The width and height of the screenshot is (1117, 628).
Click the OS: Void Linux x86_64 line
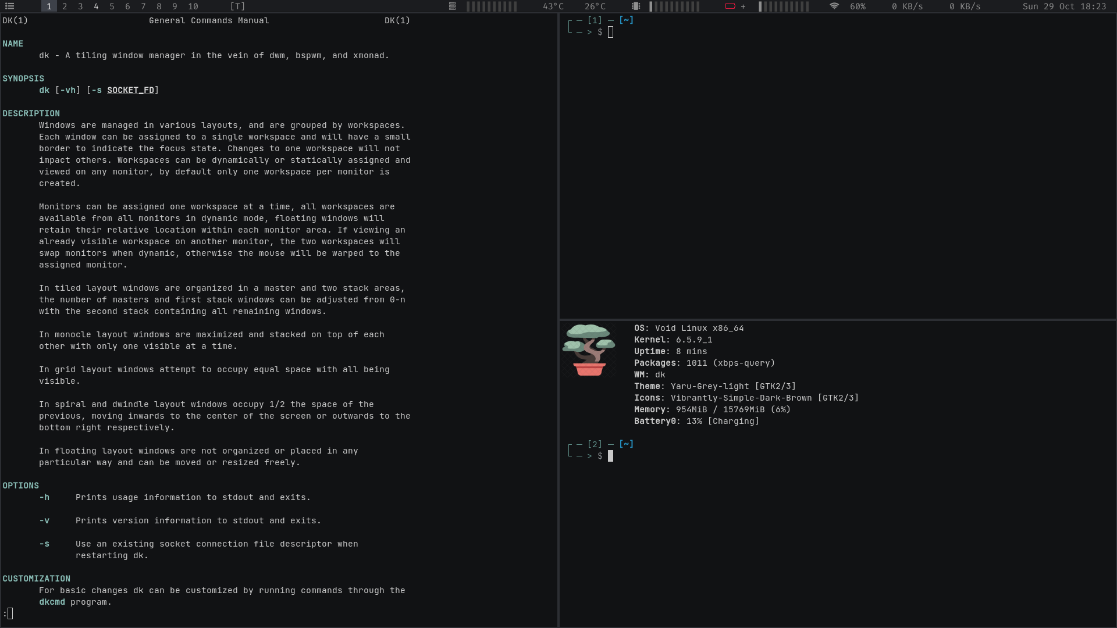[689, 328]
